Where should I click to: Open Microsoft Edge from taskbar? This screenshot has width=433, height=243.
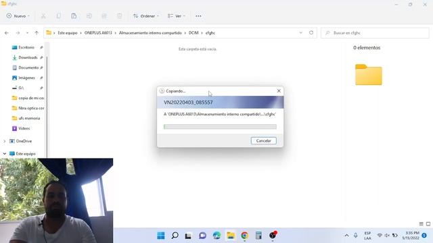coord(216,236)
